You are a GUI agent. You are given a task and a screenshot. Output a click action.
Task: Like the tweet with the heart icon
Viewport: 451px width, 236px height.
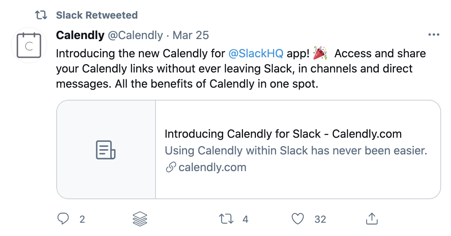[x=298, y=219]
